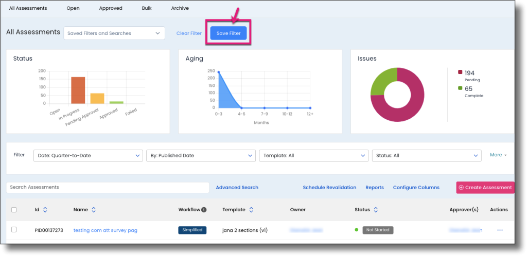Screen dimensions: 527x256
Task: Click the Approved bar in Status chart
Action: pyautogui.click(x=116, y=102)
